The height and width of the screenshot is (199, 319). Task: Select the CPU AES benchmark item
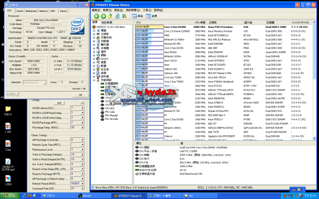click(108, 108)
